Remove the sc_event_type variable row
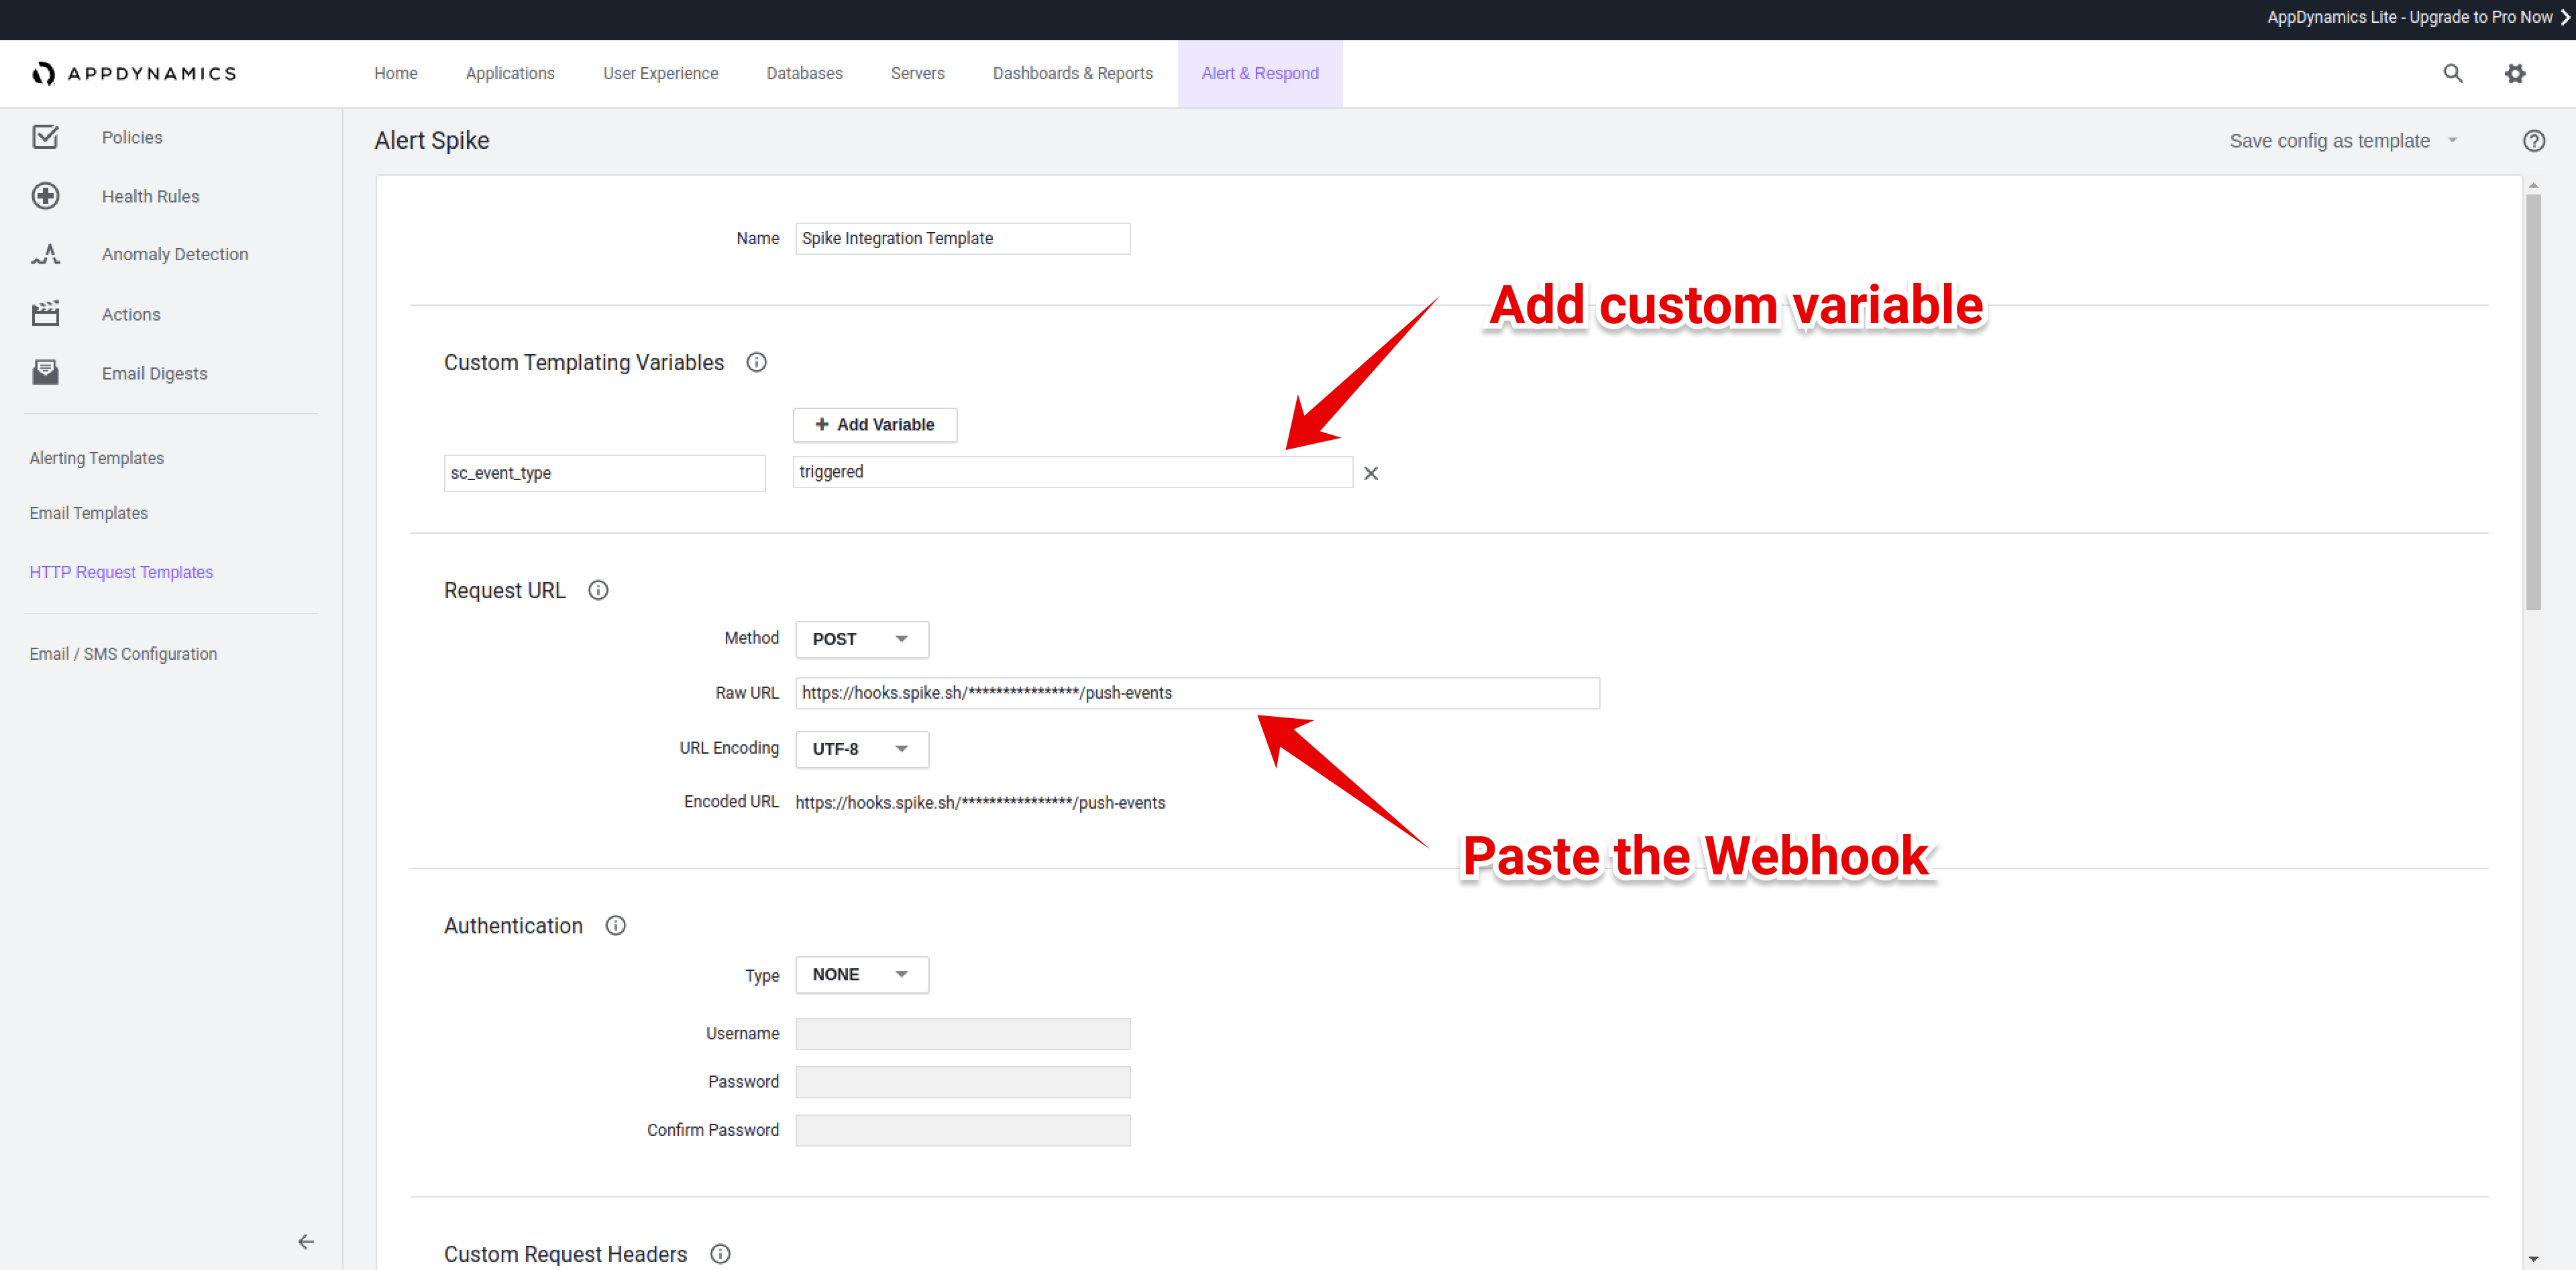This screenshot has width=2576, height=1270. 1371,473
